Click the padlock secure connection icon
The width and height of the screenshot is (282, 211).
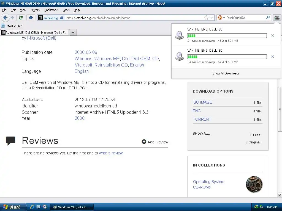[x=62, y=18]
